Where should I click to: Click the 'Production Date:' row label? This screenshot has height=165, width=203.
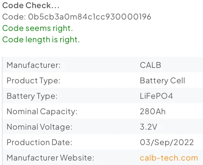pos(39,142)
